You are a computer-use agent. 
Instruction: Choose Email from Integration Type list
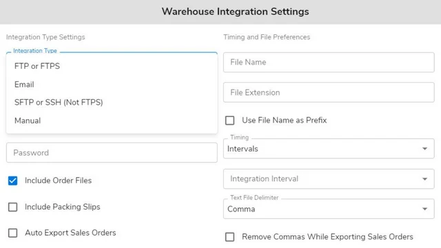click(112, 84)
